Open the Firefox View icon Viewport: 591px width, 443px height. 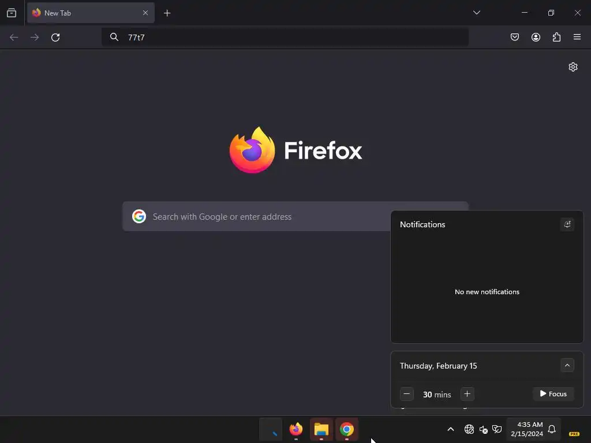pos(12,13)
